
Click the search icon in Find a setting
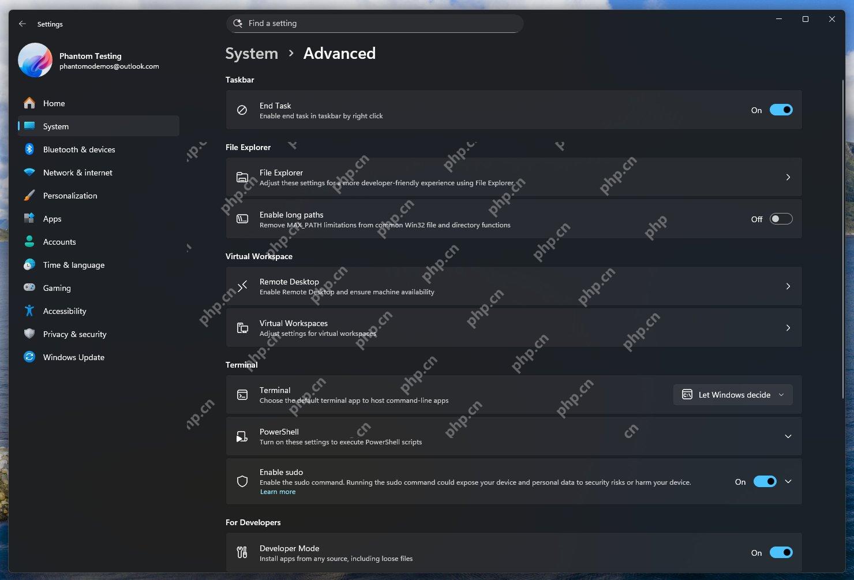238,24
